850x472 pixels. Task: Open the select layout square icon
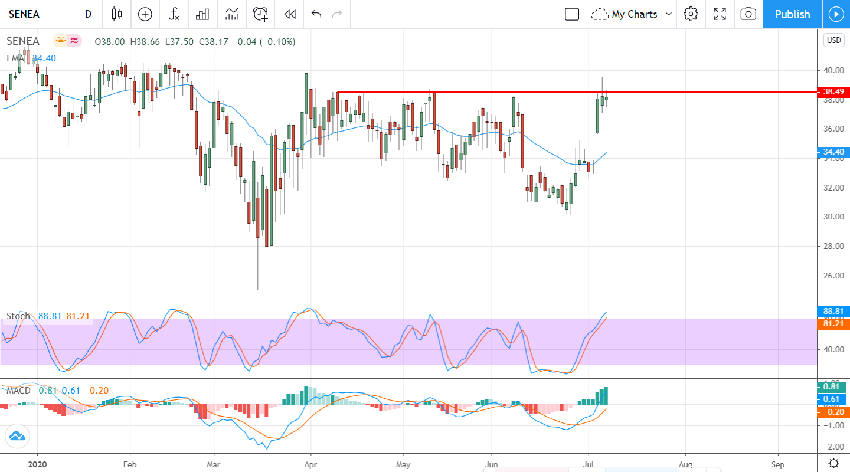571,14
